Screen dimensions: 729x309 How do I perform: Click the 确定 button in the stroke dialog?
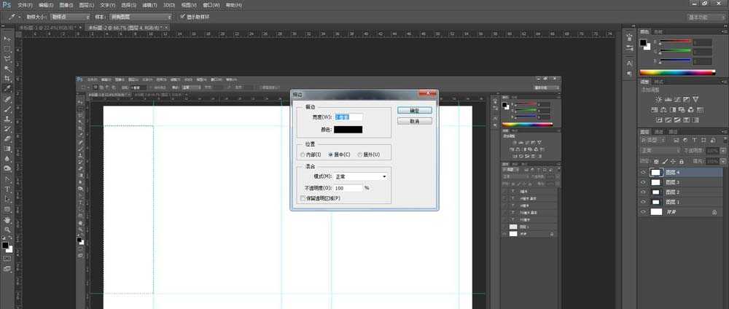(x=414, y=110)
